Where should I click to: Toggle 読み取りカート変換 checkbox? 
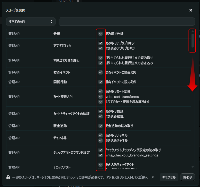point(101,91)
